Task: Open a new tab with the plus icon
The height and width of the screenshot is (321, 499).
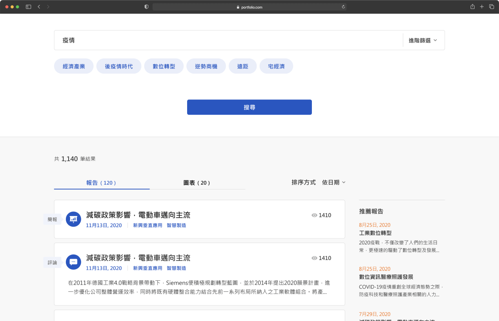Action: tap(482, 7)
